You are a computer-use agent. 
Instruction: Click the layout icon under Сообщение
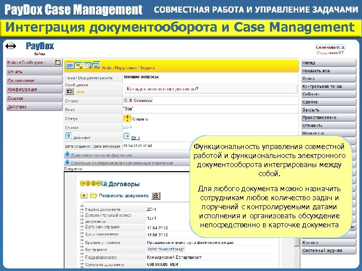click(x=69, y=91)
